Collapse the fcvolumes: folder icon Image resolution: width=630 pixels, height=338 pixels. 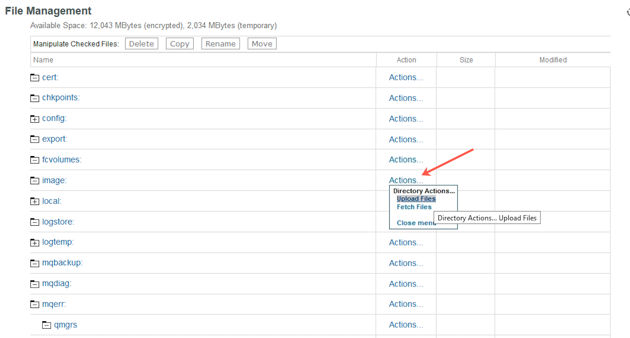[x=35, y=160]
